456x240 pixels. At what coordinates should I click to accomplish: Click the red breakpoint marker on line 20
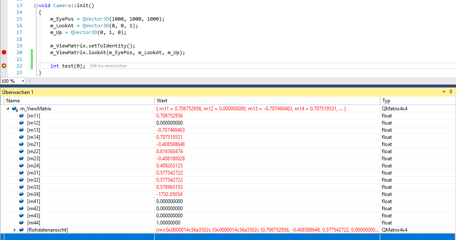coord(4,52)
